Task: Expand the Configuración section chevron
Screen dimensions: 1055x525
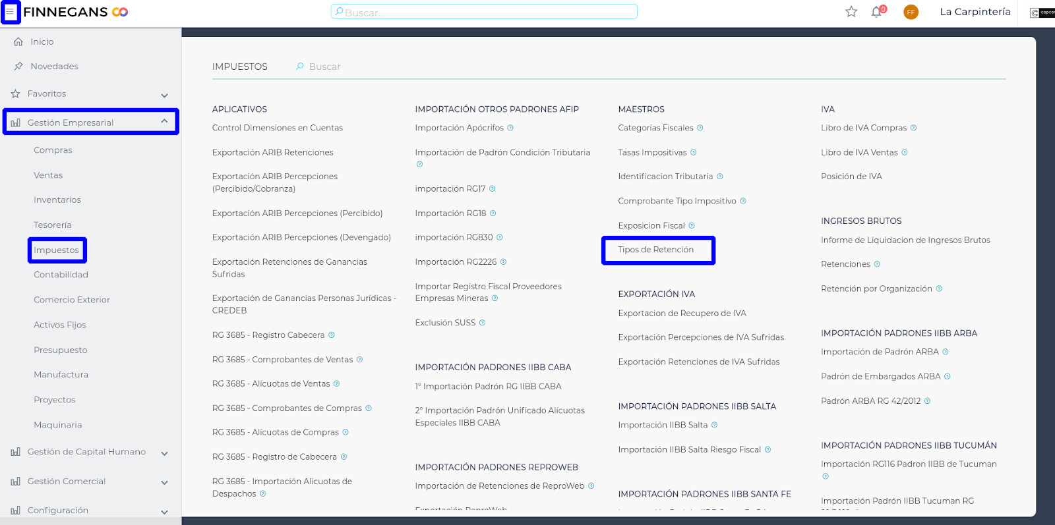Action: [x=164, y=512]
